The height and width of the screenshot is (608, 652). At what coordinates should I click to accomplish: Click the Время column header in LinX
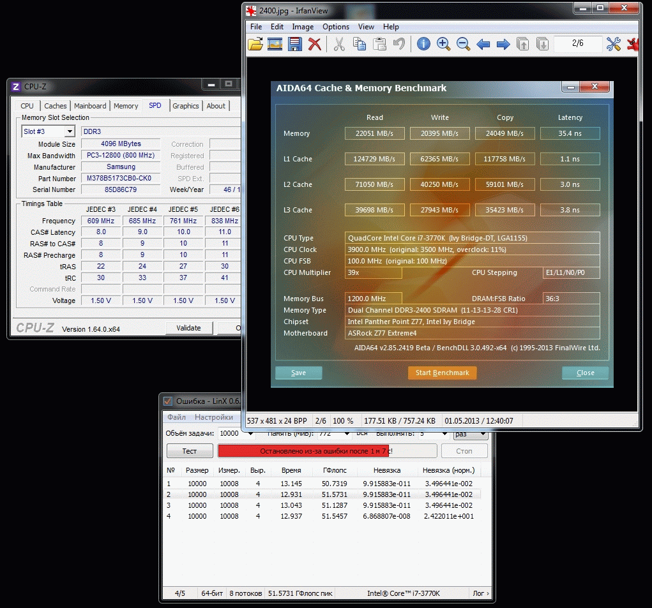tap(291, 470)
